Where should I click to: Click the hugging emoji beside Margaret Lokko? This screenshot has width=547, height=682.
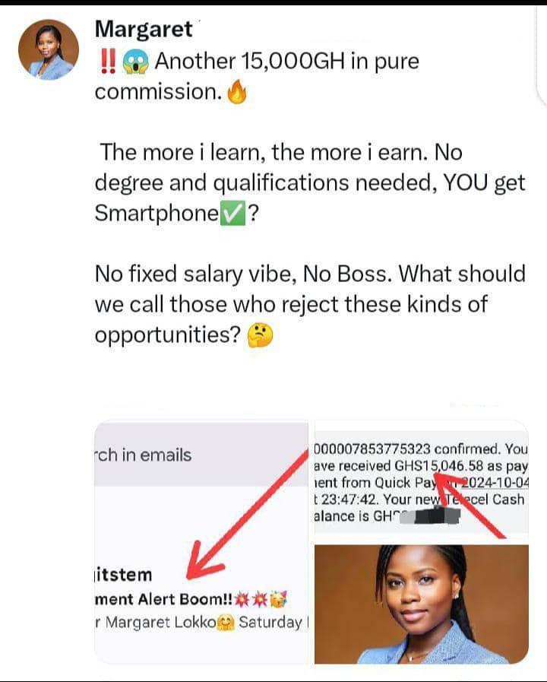(x=226, y=623)
